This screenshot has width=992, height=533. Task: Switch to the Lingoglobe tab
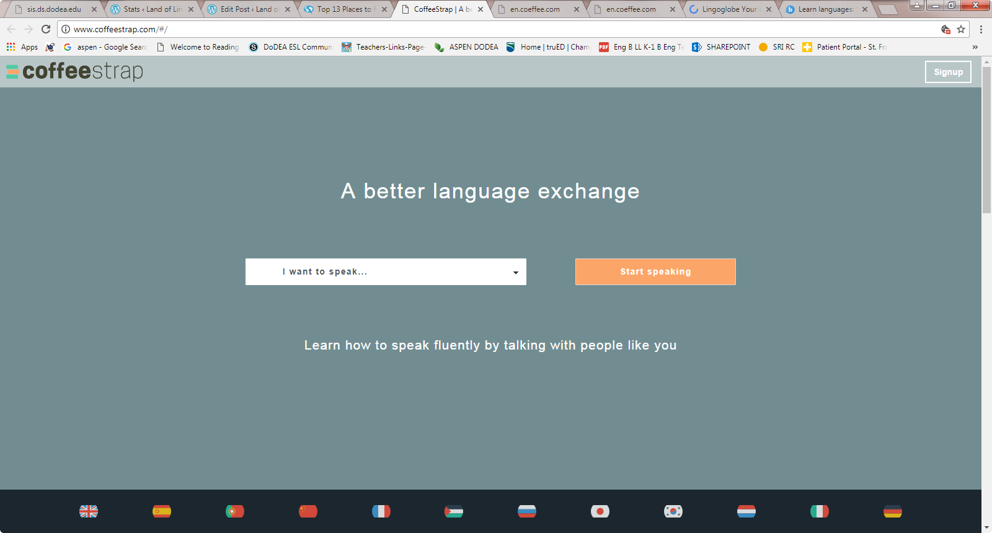(728, 9)
